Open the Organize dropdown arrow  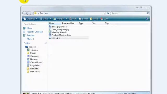(37, 19)
